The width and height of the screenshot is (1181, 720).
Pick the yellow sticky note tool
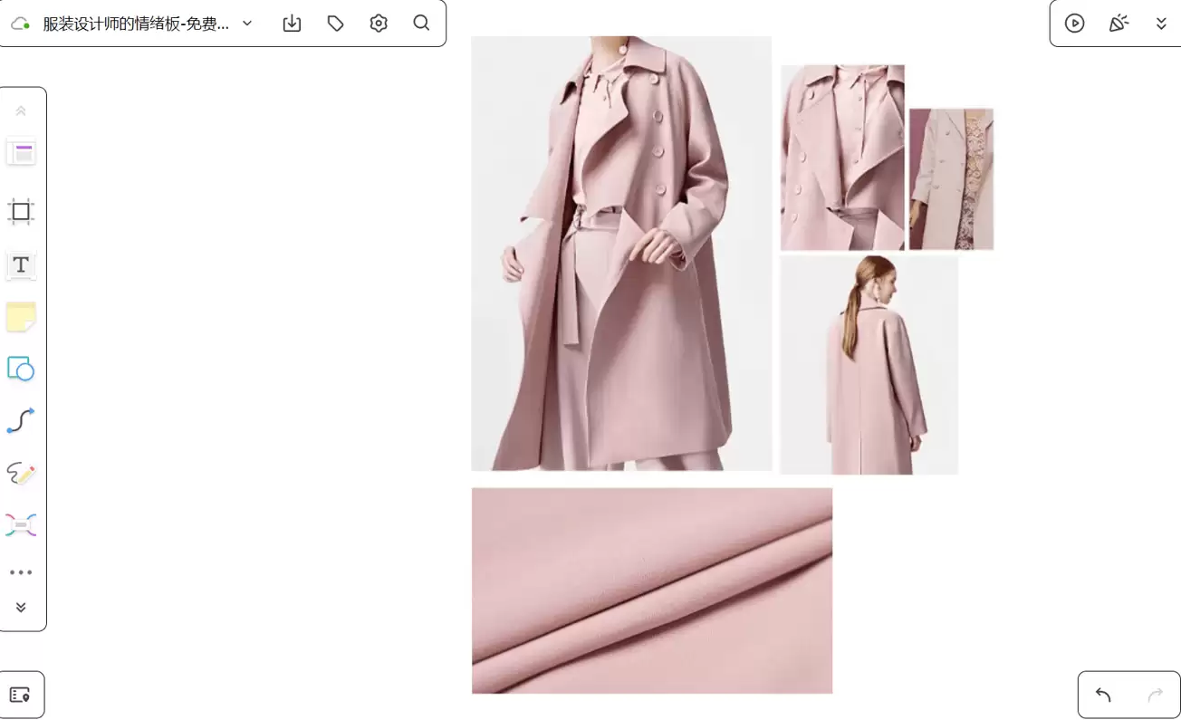click(x=21, y=317)
